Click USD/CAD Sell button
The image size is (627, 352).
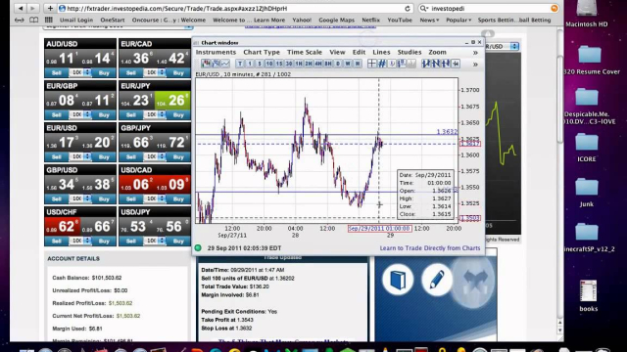130,198
